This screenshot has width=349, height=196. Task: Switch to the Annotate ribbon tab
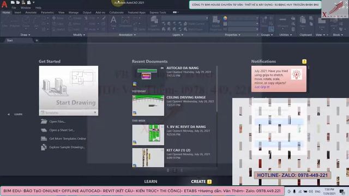click(x=31, y=13)
